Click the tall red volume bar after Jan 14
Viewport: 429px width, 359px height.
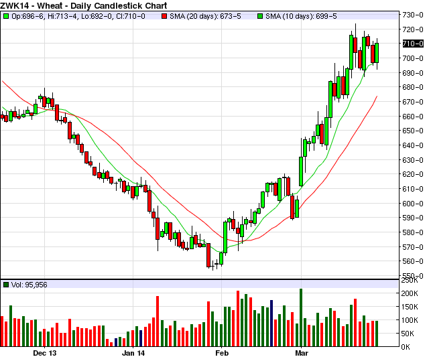(x=158, y=321)
